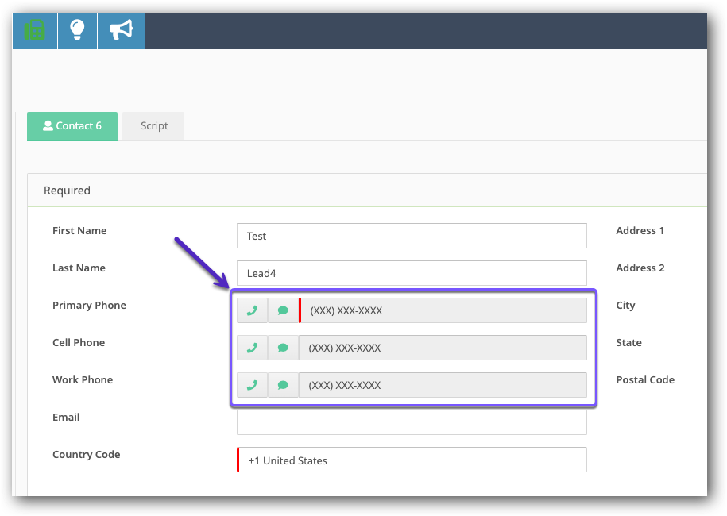This screenshot has height=516, width=727.
Task: Open the Country Code +1 United States selector
Action: (x=412, y=460)
